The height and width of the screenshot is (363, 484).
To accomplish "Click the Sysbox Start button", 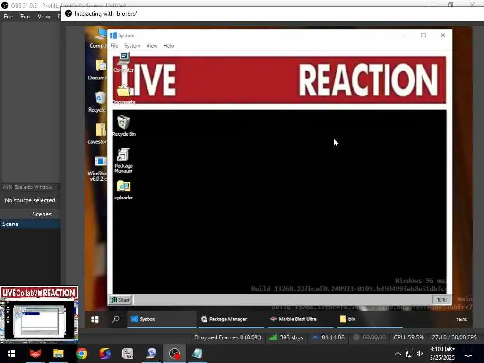I will coord(121,300).
